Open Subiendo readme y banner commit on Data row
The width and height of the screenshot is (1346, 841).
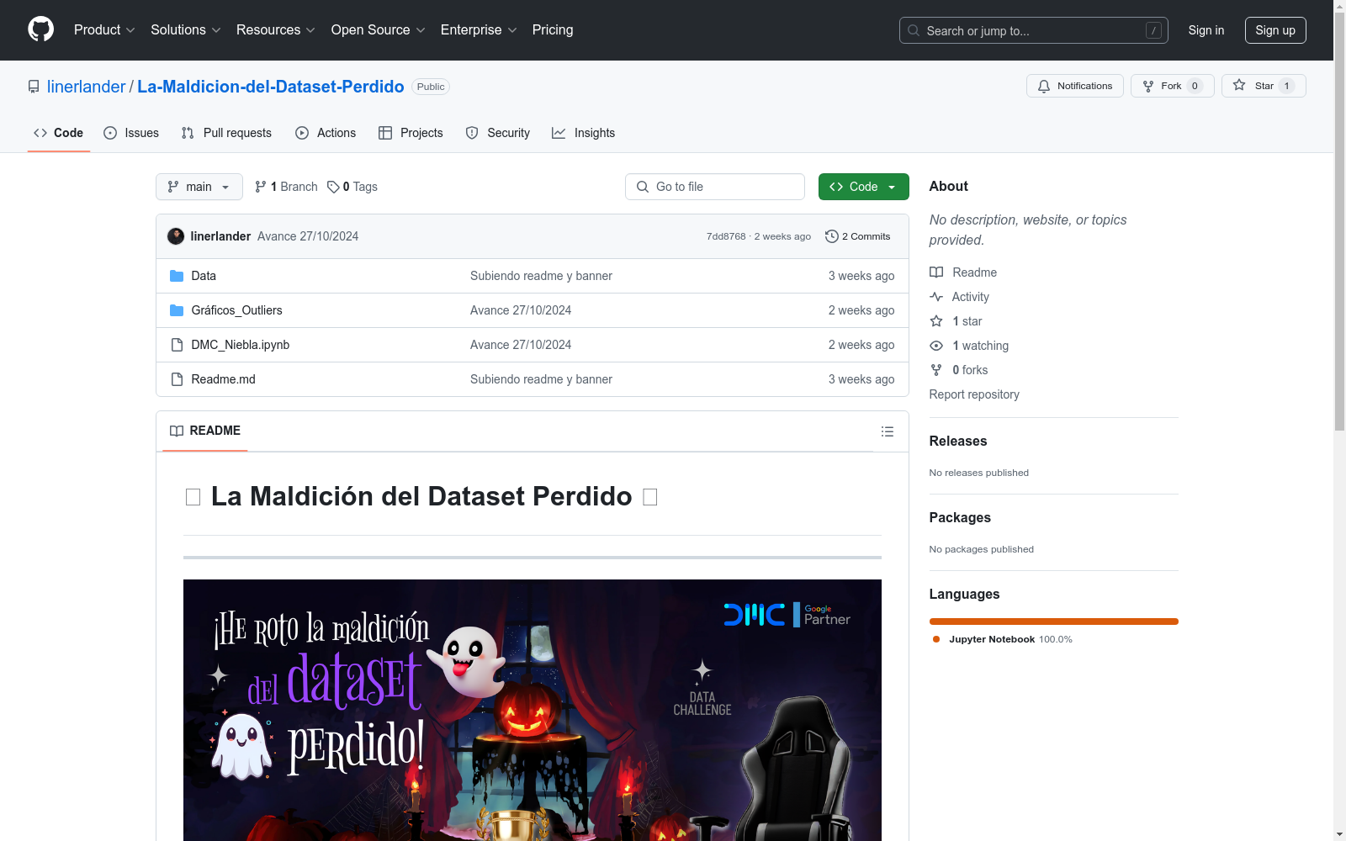[x=541, y=276]
